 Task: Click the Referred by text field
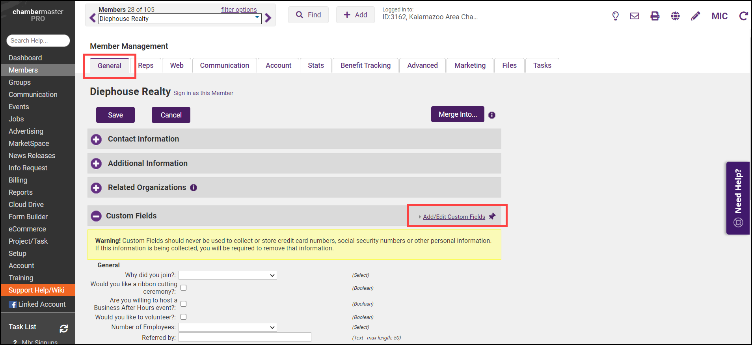pyautogui.click(x=245, y=338)
